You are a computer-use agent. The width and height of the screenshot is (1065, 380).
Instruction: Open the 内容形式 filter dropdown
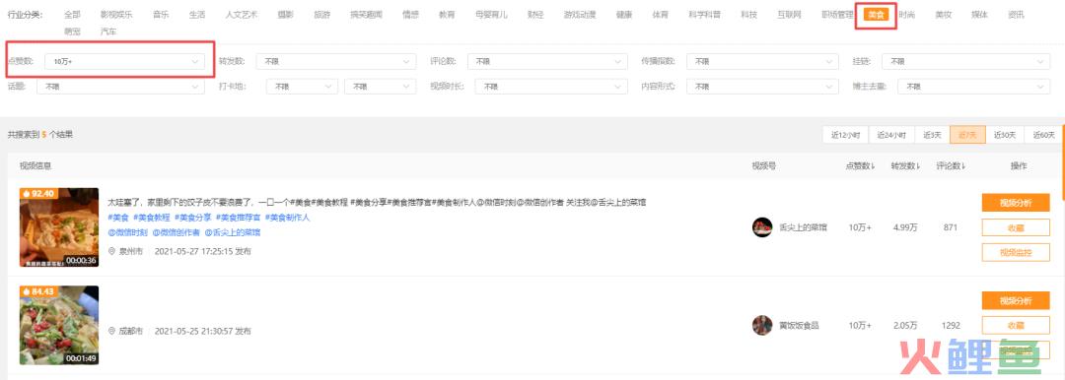[x=762, y=87]
